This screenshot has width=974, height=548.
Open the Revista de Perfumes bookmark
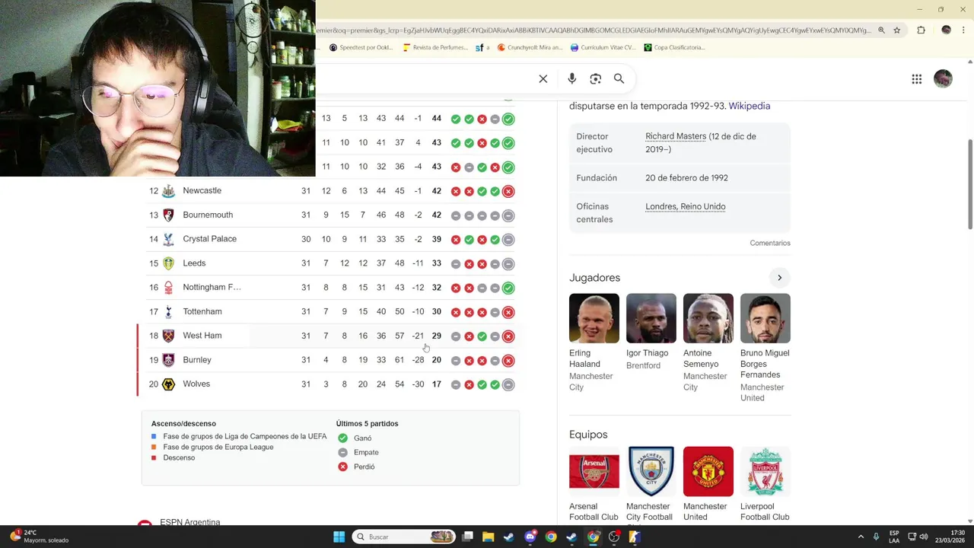(x=435, y=47)
